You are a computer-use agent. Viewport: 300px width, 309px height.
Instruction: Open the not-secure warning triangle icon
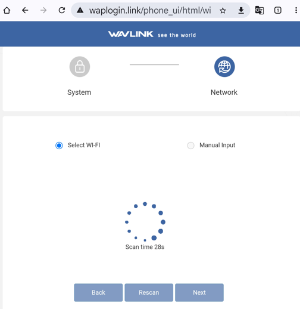[x=80, y=10]
